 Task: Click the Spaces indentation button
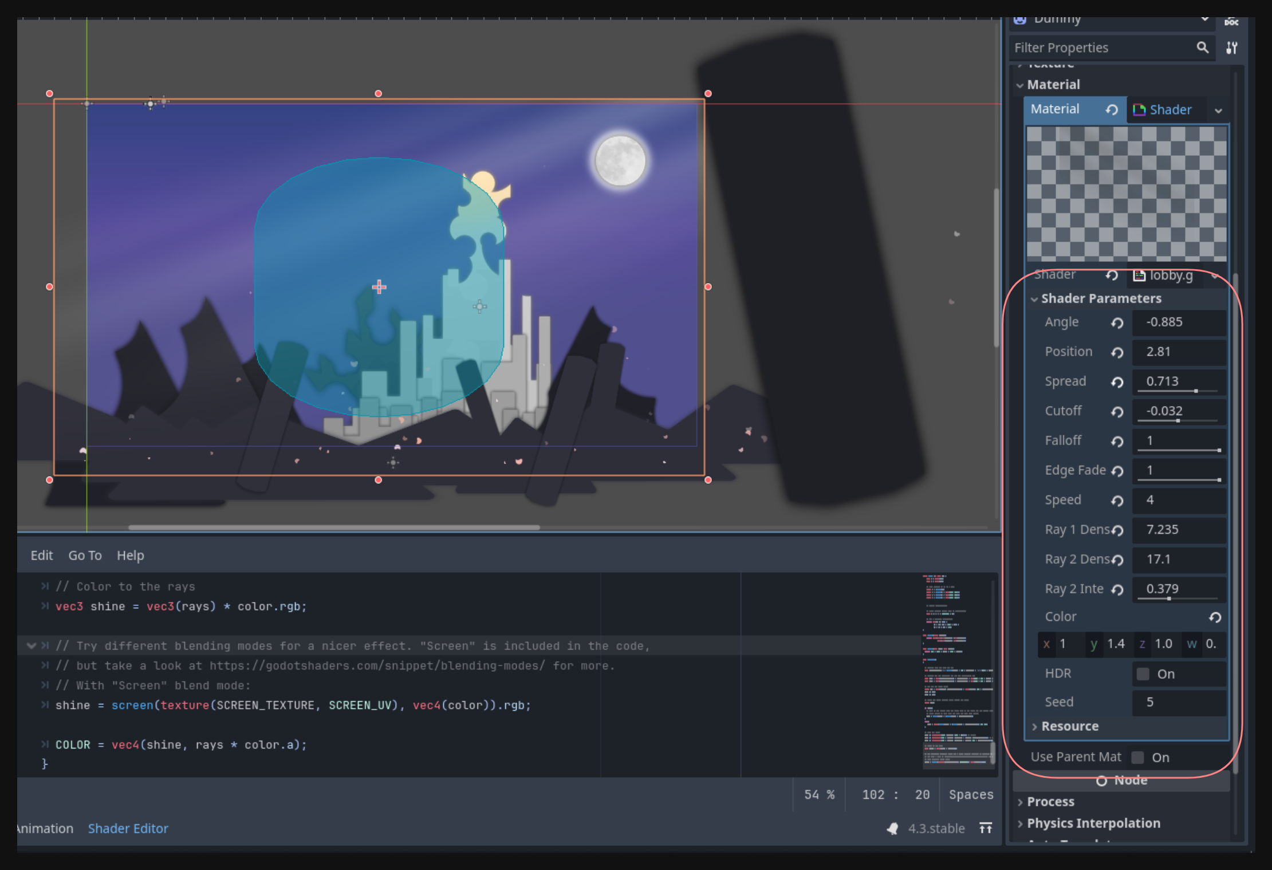coord(971,795)
